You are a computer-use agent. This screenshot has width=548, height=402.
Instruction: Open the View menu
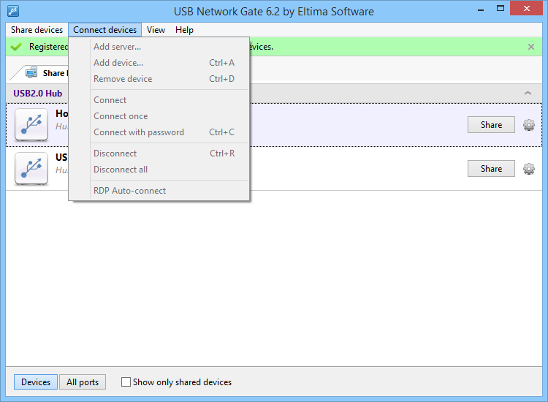pyautogui.click(x=156, y=30)
